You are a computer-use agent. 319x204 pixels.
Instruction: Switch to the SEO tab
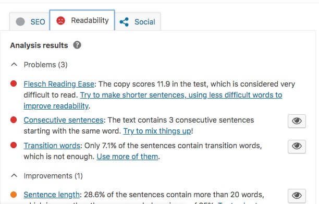tap(30, 21)
